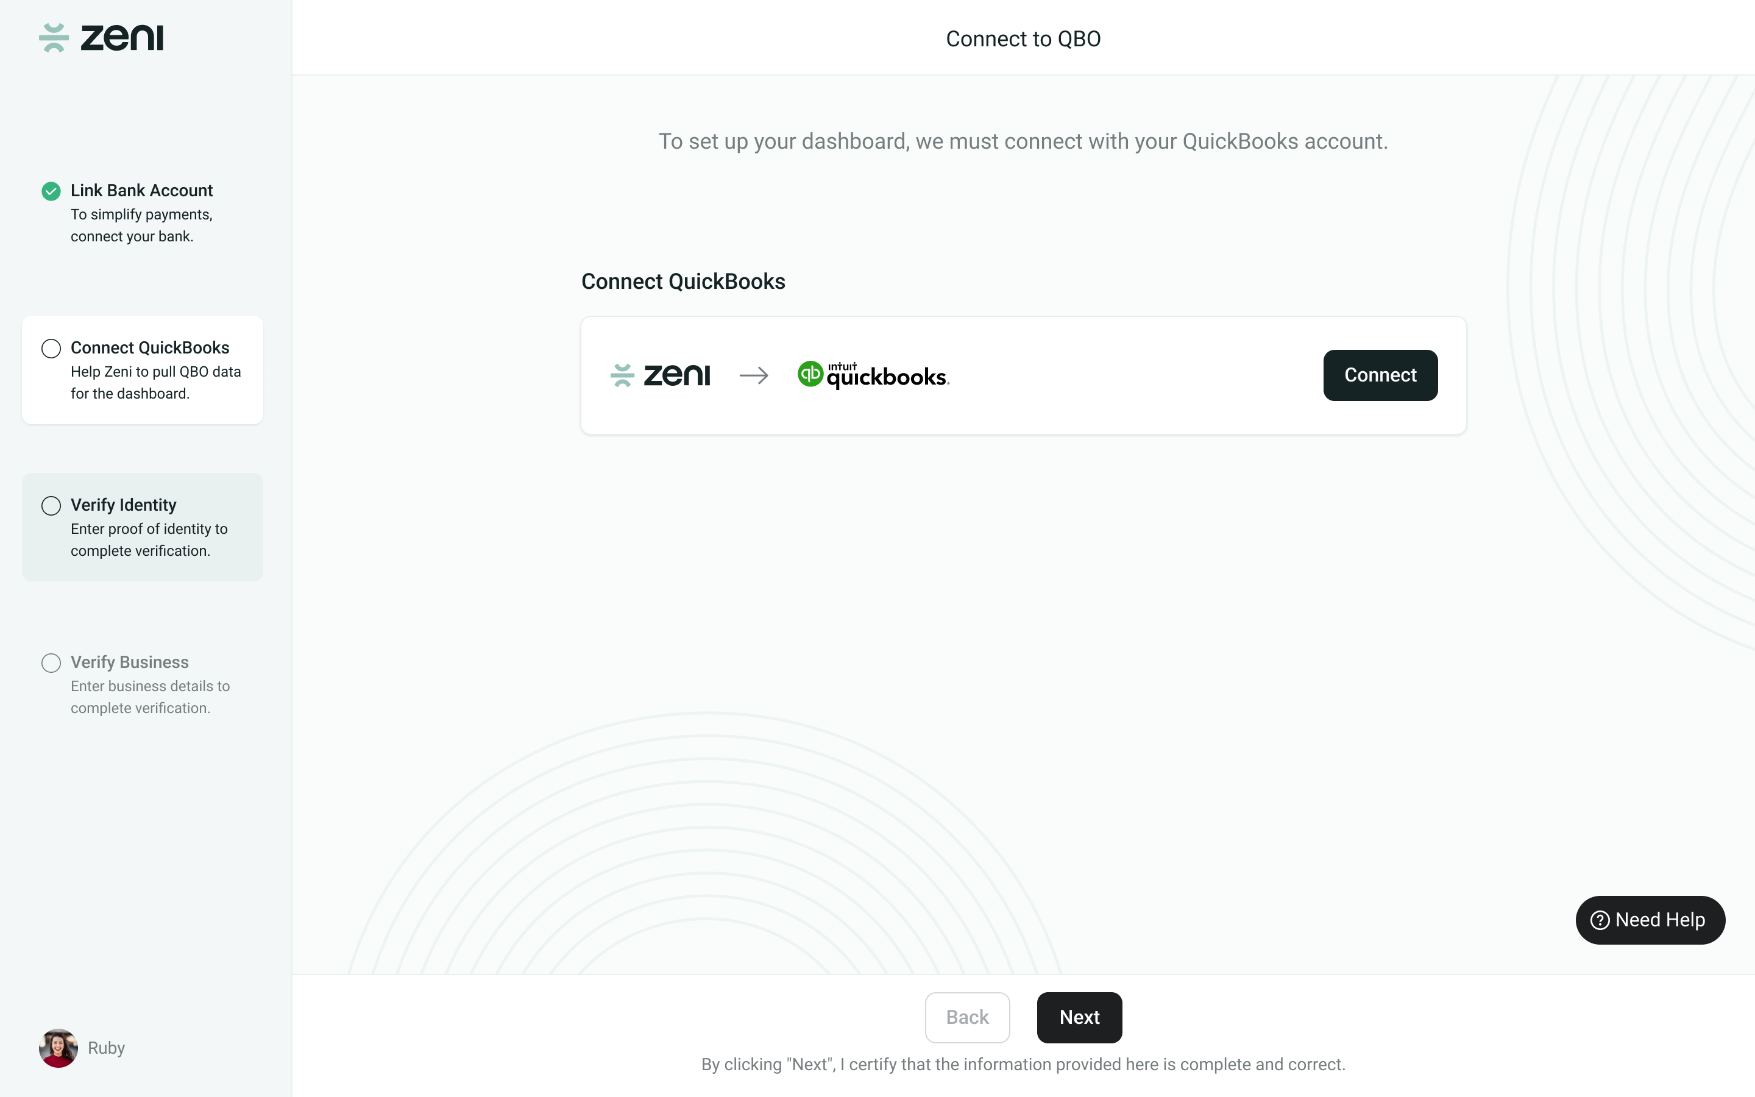
Task: Go back with the Back button
Action: [x=968, y=1017]
